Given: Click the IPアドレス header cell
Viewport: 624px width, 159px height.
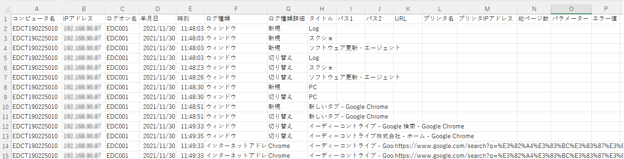Looking at the screenshot, I should coord(83,19).
